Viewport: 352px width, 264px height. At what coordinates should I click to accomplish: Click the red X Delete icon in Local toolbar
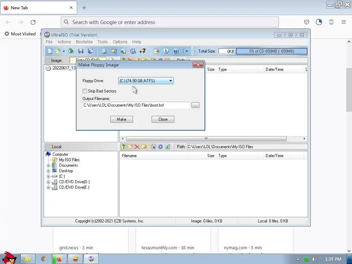(137, 147)
